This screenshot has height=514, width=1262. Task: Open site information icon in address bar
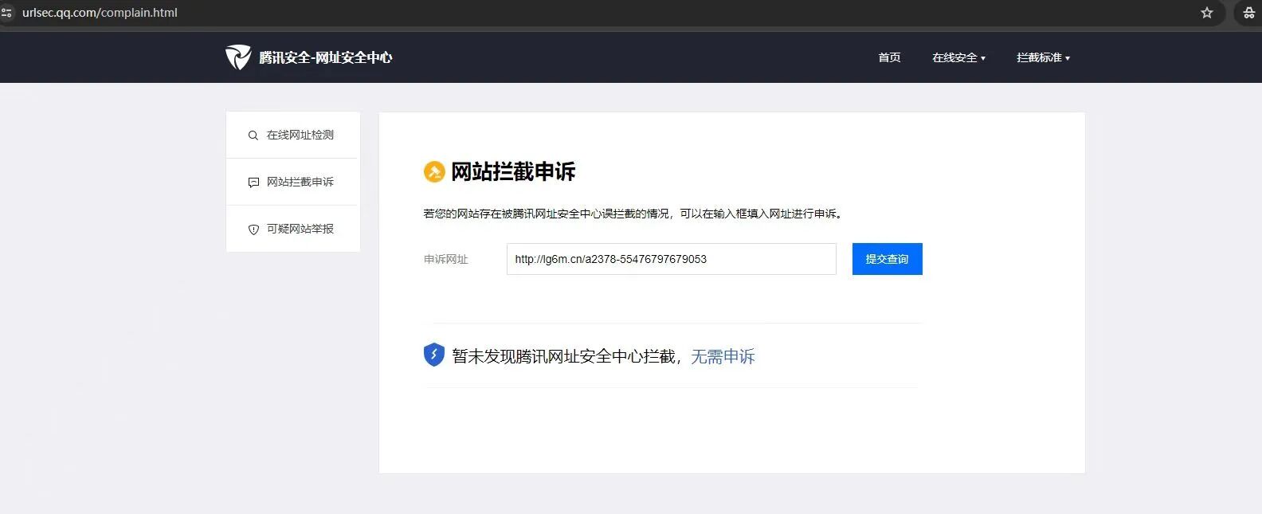pos(6,13)
